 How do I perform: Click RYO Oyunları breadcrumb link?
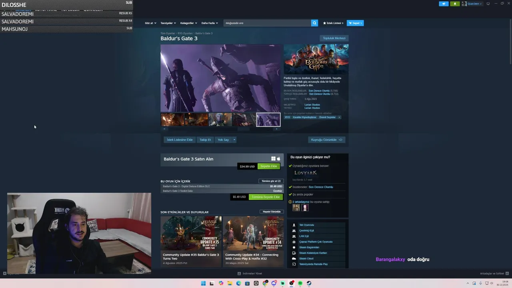185,33
